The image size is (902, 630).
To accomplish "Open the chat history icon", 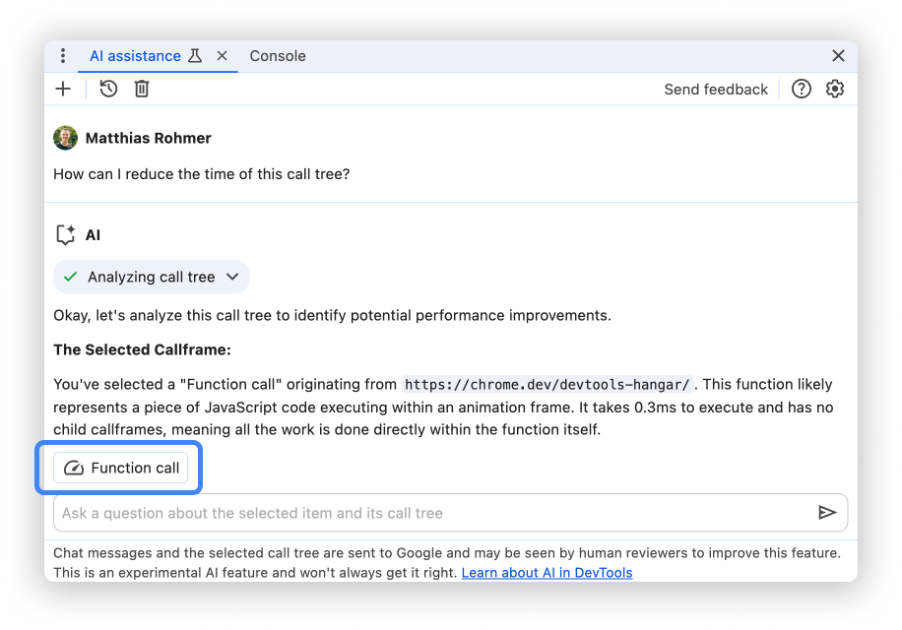I will [x=106, y=89].
